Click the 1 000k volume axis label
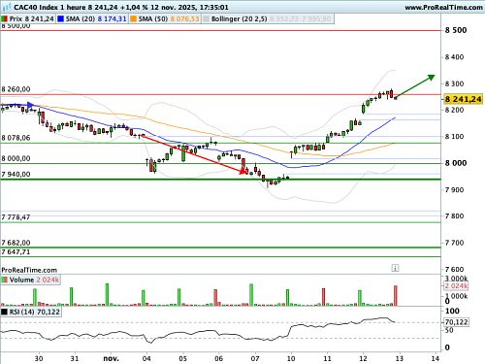485x364 pixels. [x=456, y=296]
